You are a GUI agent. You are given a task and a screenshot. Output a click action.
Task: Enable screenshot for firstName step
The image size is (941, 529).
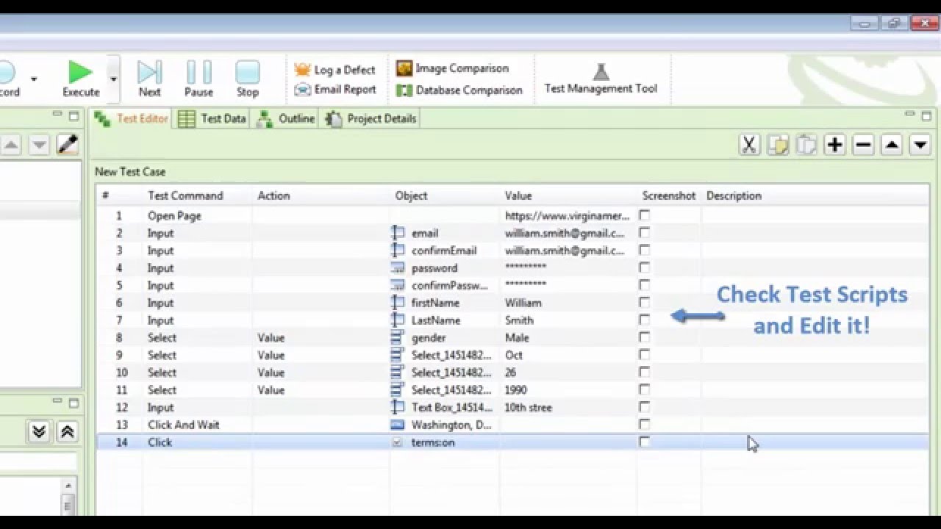click(645, 302)
